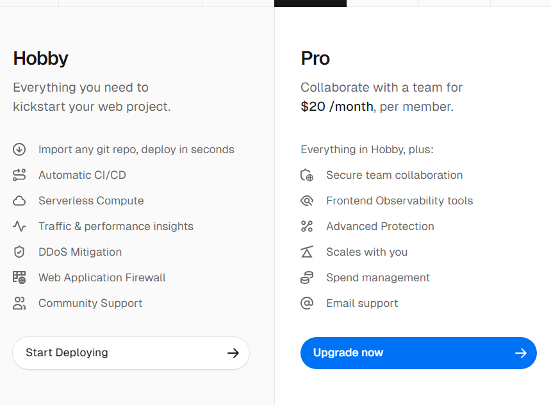551x405 pixels.
Task: Select the Pro plan heading
Action: [x=315, y=58]
